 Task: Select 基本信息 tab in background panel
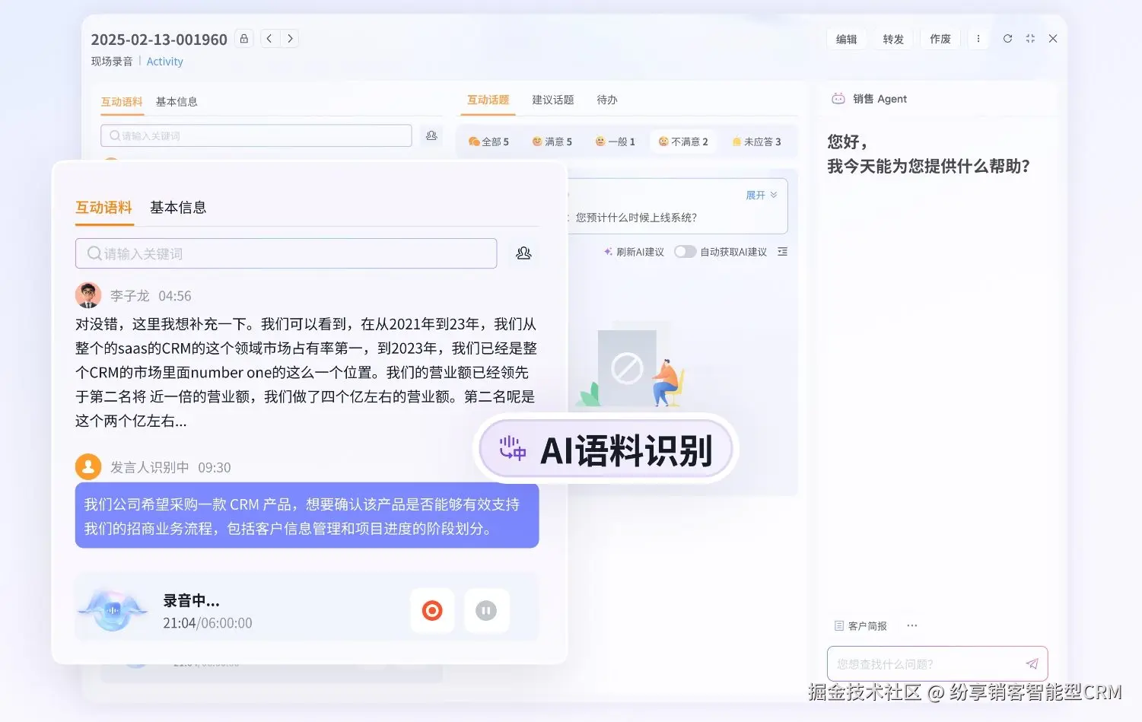pyautogui.click(x=177, y=102)
